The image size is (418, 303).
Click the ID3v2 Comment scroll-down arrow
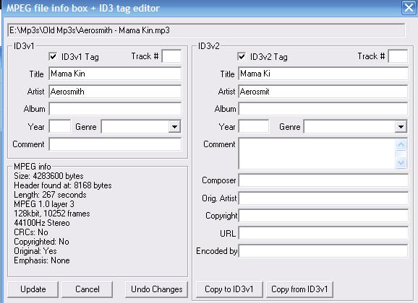coord(401,162)
